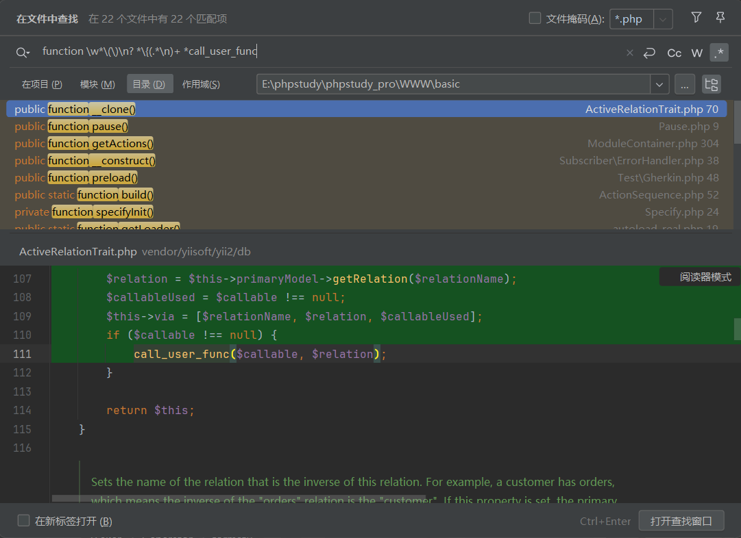Clear the search query text

[630, 53]
